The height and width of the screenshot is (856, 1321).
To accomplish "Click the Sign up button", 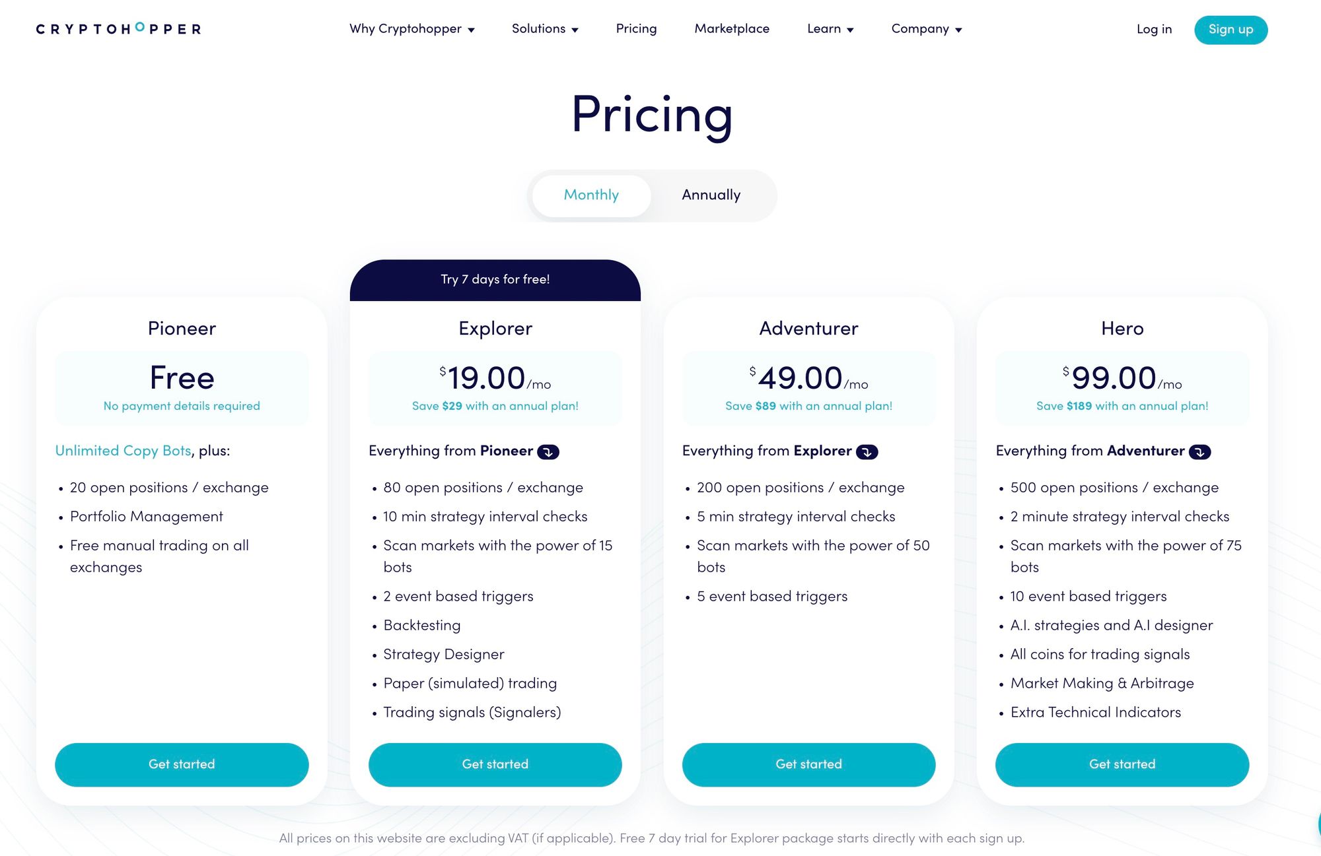I will point(1230,29).
